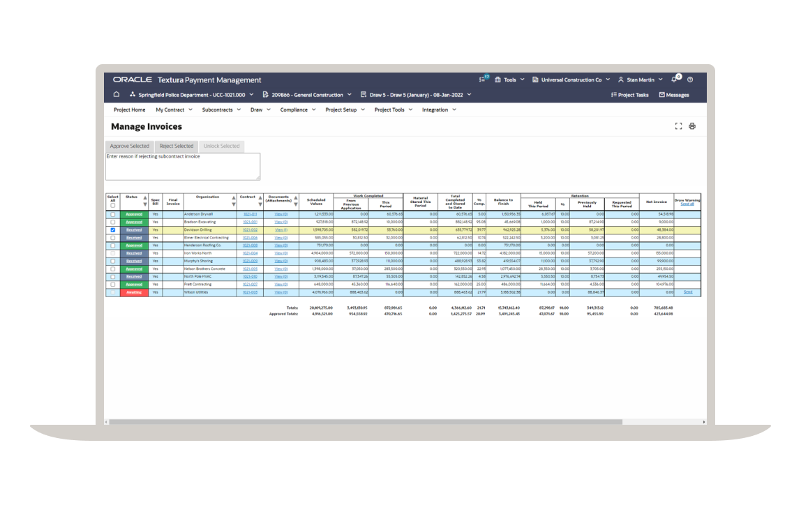The height and width of the screenshot is (505, 801).
Task: Open Project Tasks list
Action: click(629, 95)
